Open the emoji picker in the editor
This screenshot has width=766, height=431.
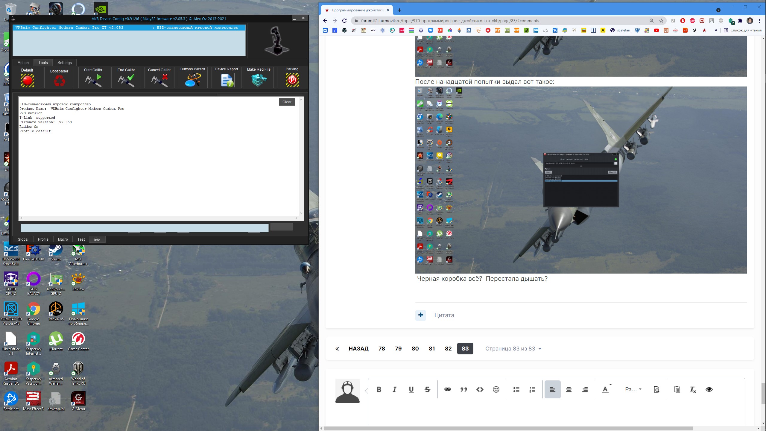pyautogui.click(x=496, y=389)
